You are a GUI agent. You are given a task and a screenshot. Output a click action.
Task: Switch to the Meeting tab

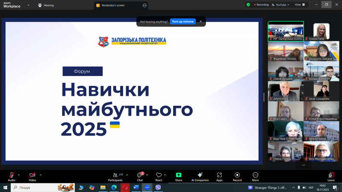click(46, 6)
